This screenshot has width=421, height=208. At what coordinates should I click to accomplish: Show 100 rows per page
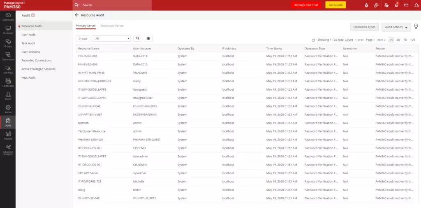(413, 40)
